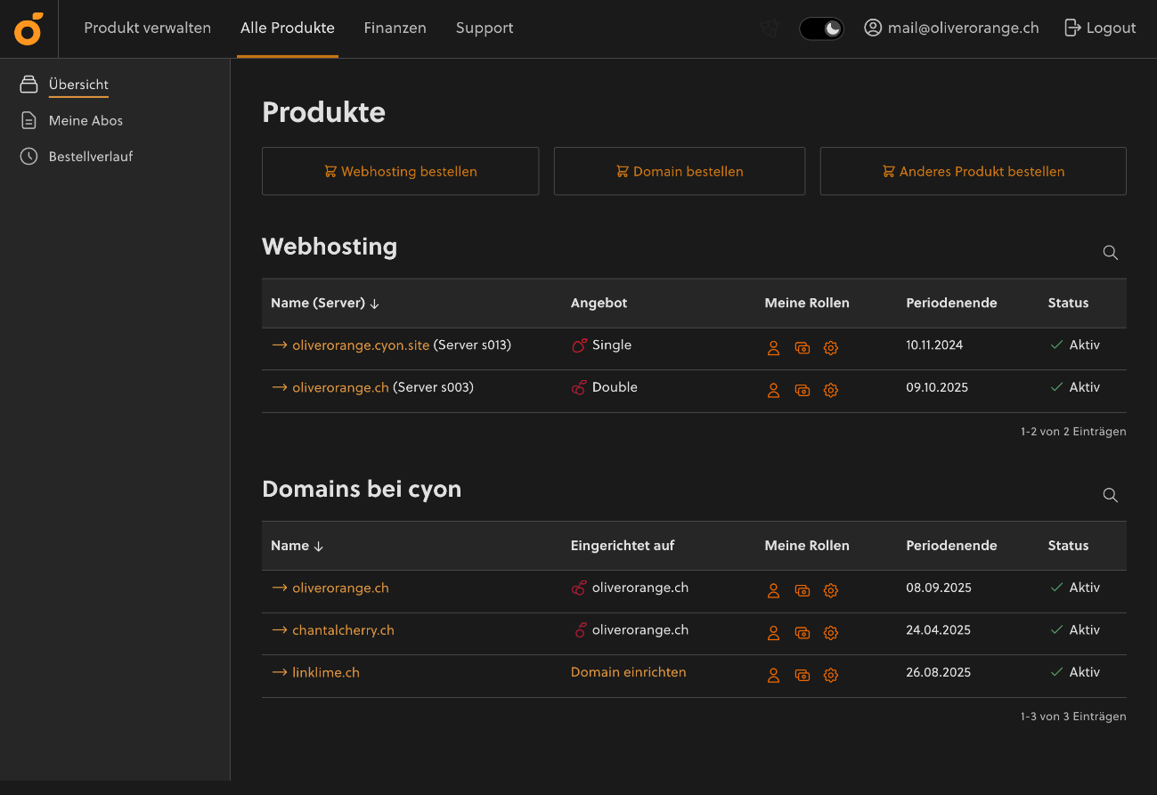Image resolution: width=1157 pixels, height=795 pixels.
Task: Click the Logout button
Action: 1100,28
